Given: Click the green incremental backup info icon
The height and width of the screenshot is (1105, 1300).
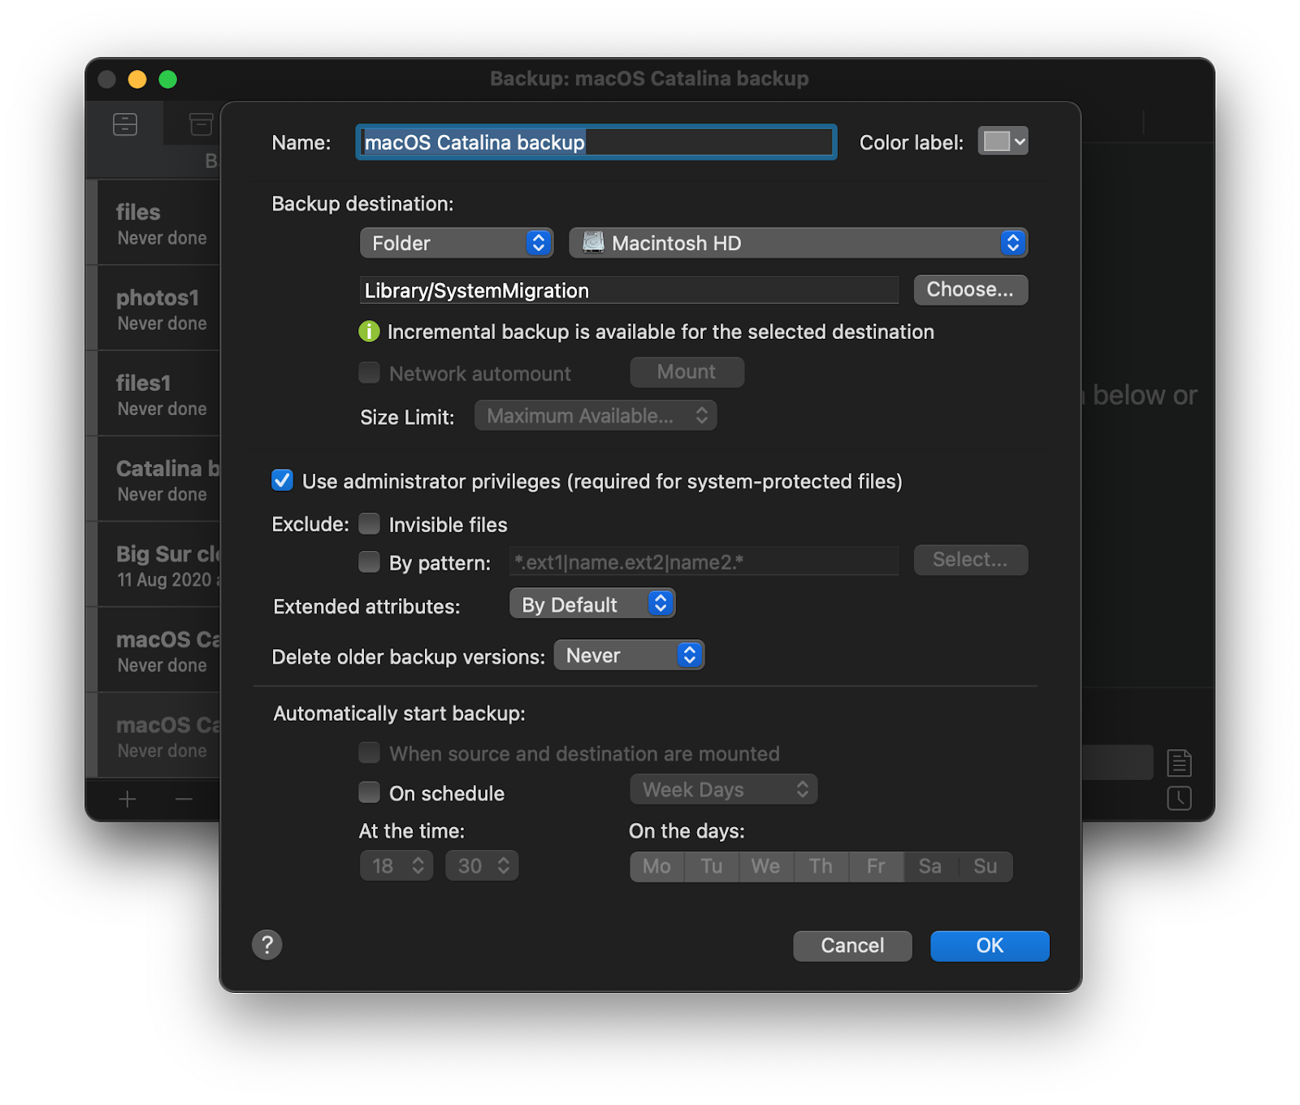Looking at the screenshot, I should click(x=370, y=331).
